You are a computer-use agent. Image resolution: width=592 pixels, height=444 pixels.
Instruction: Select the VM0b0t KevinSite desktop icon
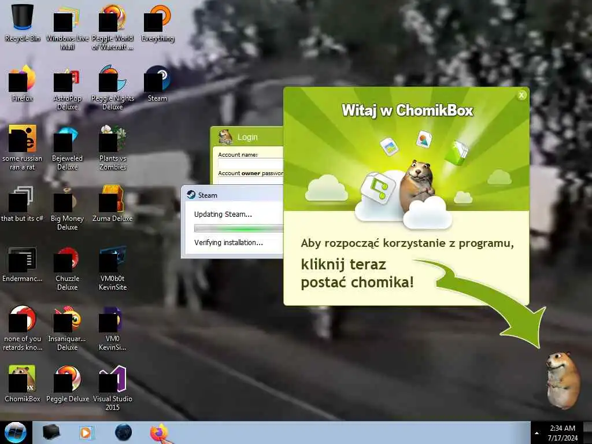[x=113, y=268]
